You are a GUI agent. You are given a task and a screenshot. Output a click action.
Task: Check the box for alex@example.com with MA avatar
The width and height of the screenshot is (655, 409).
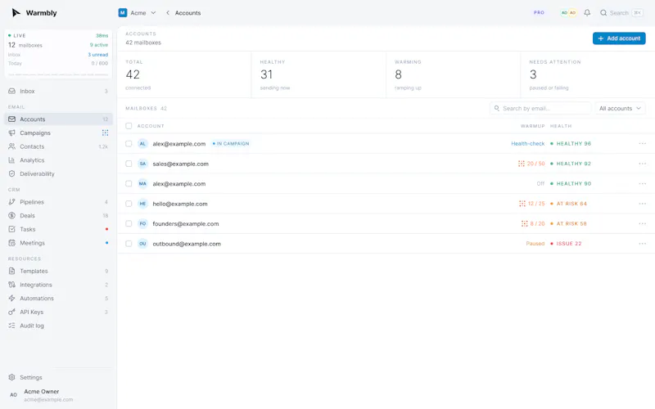129,183
